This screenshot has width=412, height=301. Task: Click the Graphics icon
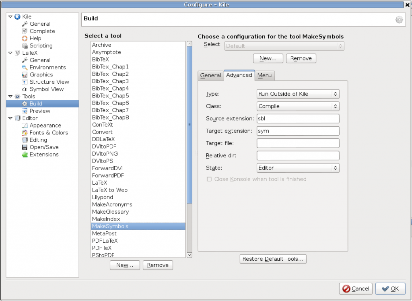coord(25,75)
